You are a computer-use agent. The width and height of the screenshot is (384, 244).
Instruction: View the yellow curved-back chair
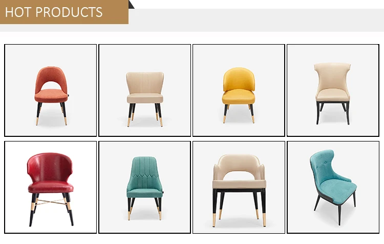pyautogui.click(x=239, y=90)
